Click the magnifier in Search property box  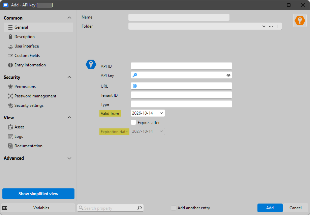[x=139, y=208]
